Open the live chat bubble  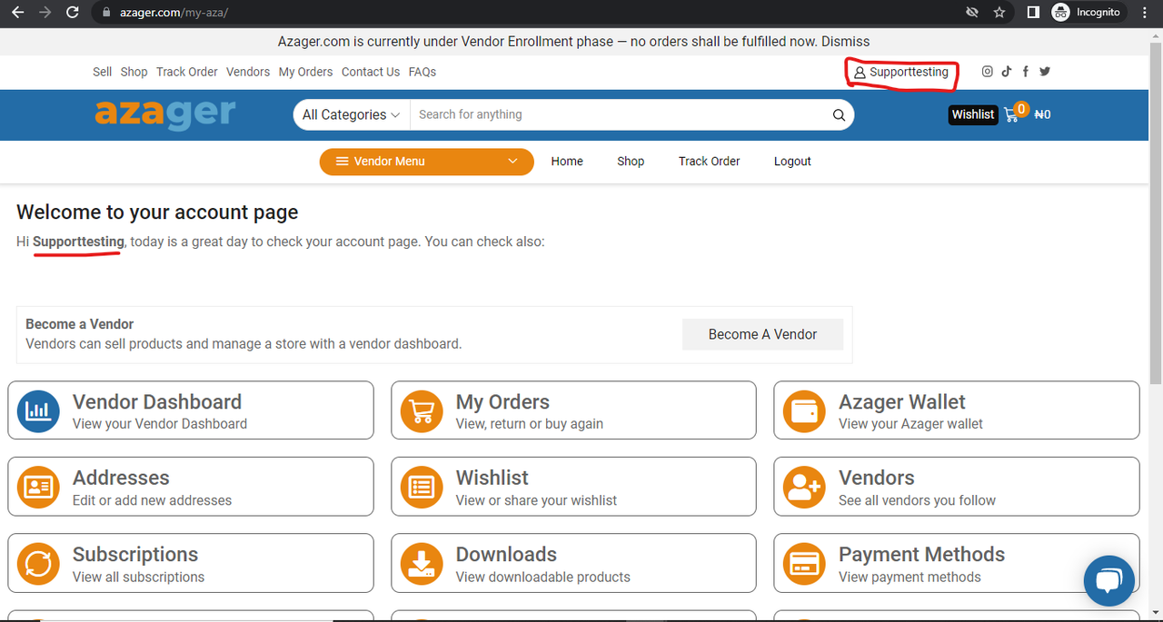1109,580
